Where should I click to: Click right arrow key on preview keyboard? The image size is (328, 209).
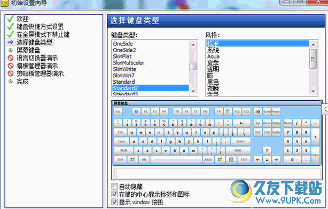[276, 160]
